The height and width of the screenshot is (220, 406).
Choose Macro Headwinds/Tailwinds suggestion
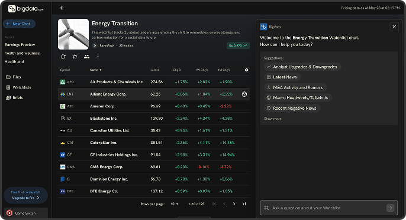click(x=298, y=98)
